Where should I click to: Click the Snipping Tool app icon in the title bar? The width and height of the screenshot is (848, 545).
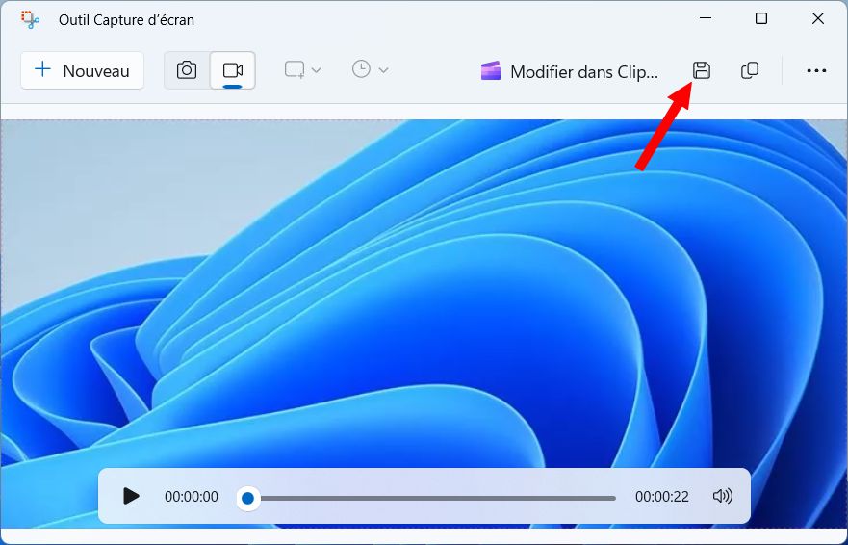[x=30, y=19]
